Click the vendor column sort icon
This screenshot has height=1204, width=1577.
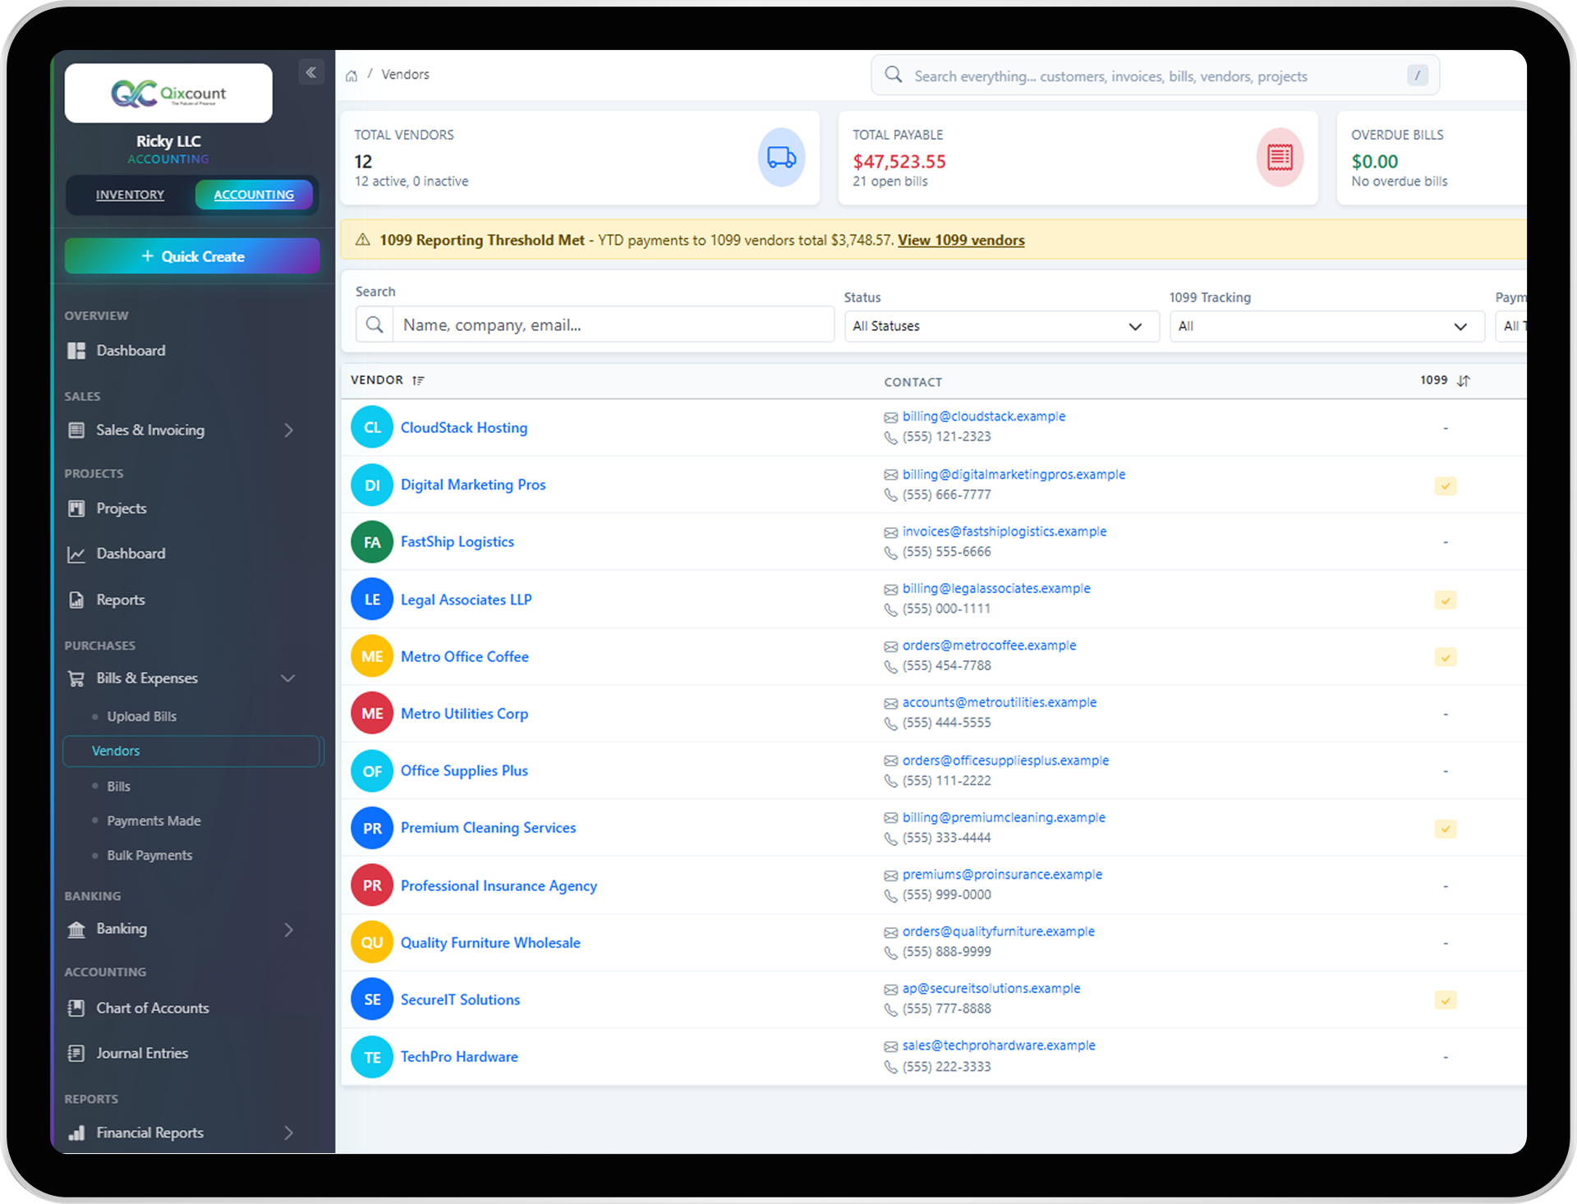click(418, 380)
